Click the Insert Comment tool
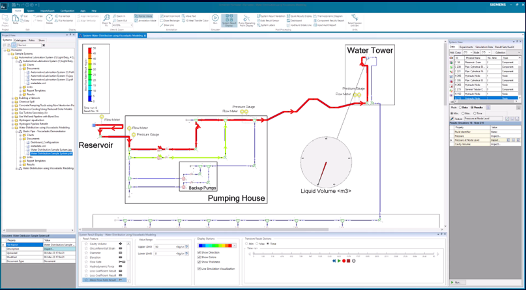 click(170, 16)
